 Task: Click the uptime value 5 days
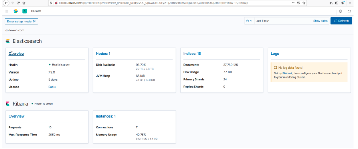click(x=53, y=79)
